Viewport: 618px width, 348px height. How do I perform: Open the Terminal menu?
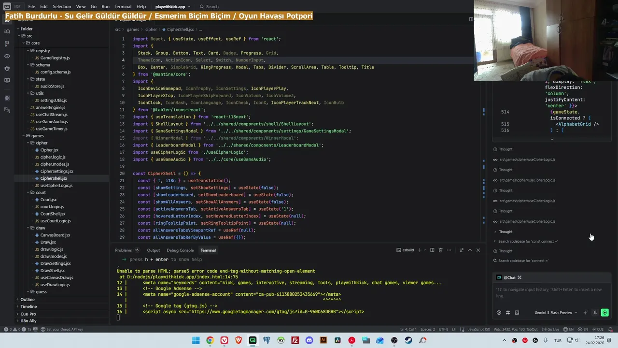tap(123, 7)
